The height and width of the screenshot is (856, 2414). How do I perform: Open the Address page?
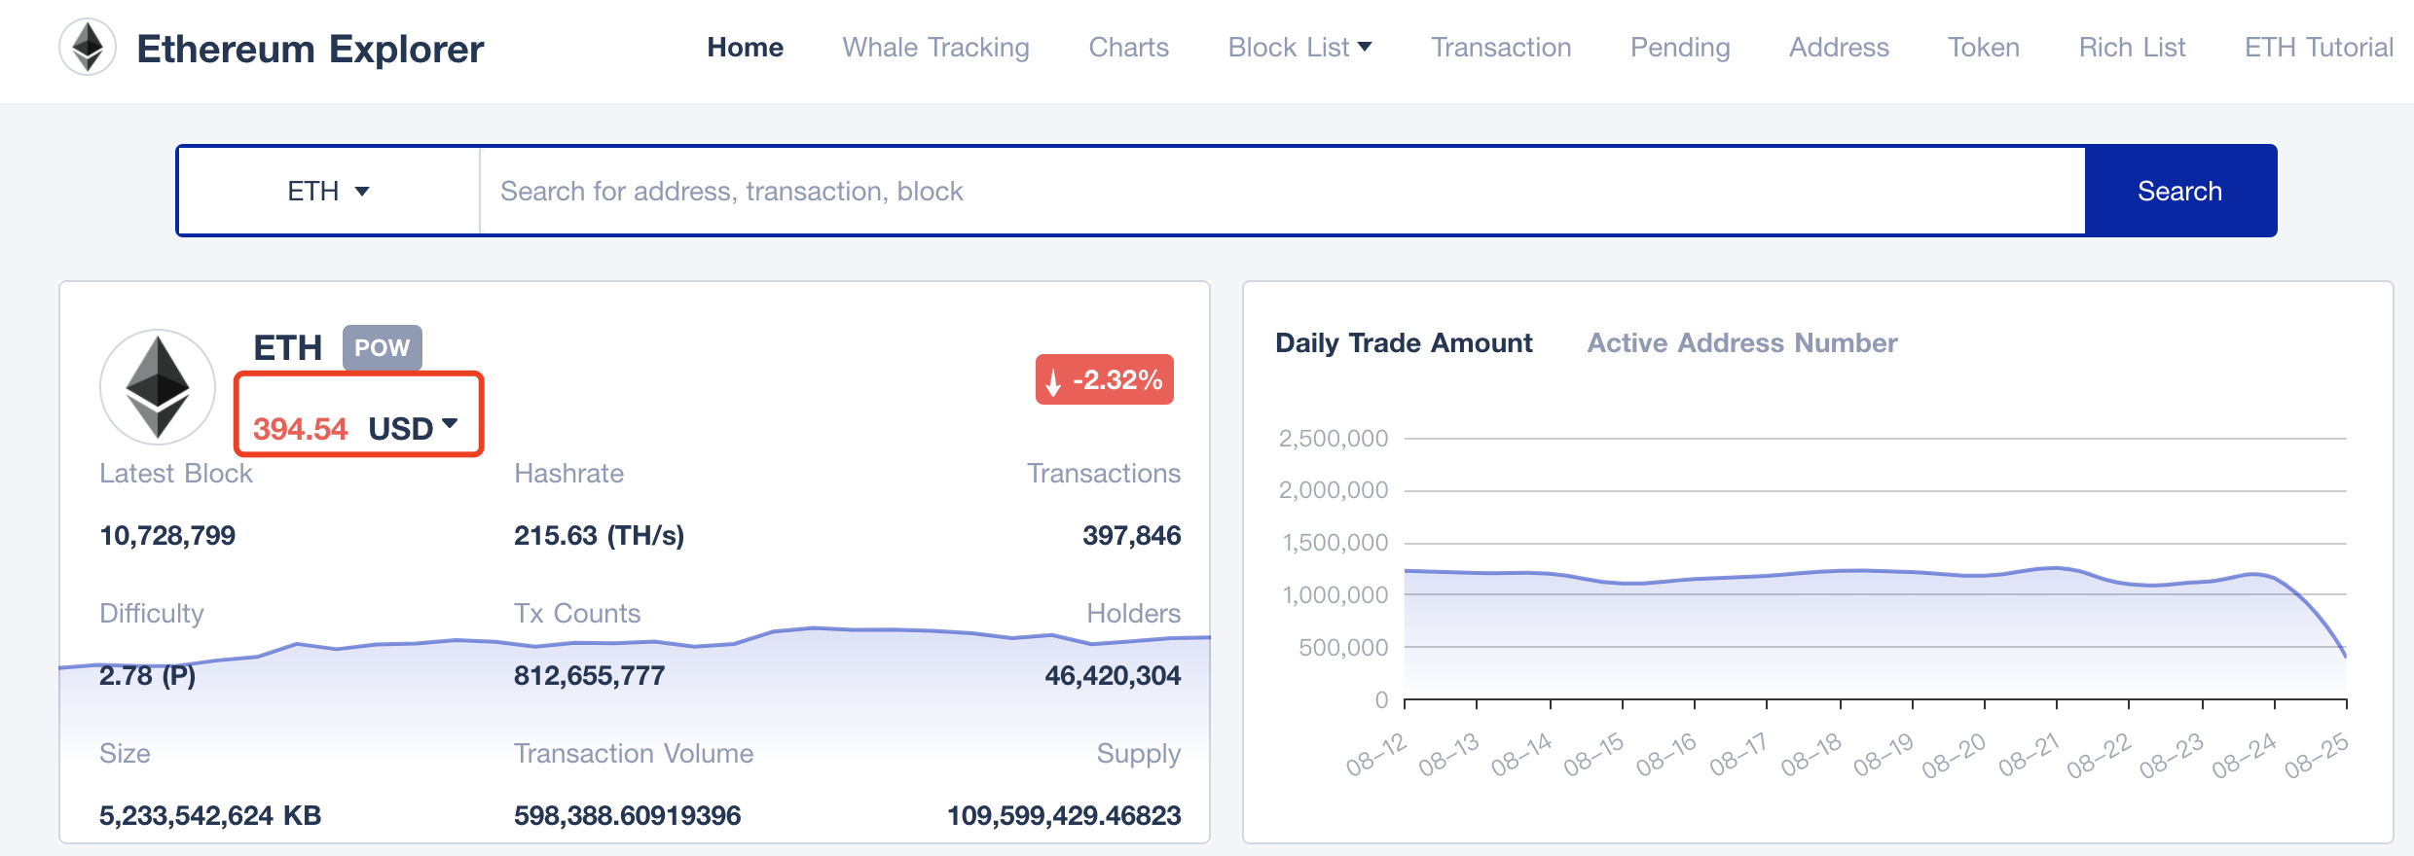pyautogui.click(x=1839, y=47)
